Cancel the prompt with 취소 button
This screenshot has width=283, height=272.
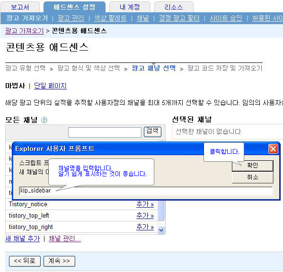point(253,177)
